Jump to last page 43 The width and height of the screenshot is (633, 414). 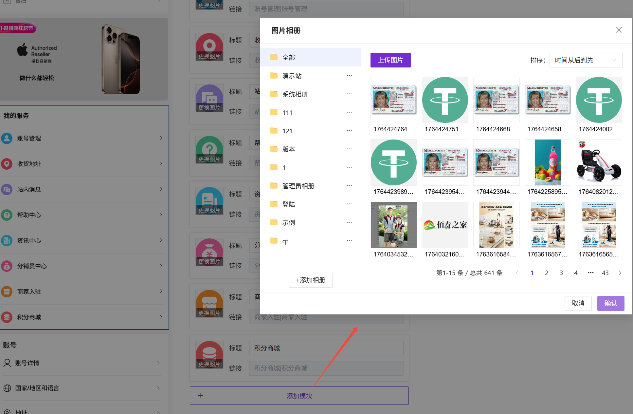pos(605,273)
